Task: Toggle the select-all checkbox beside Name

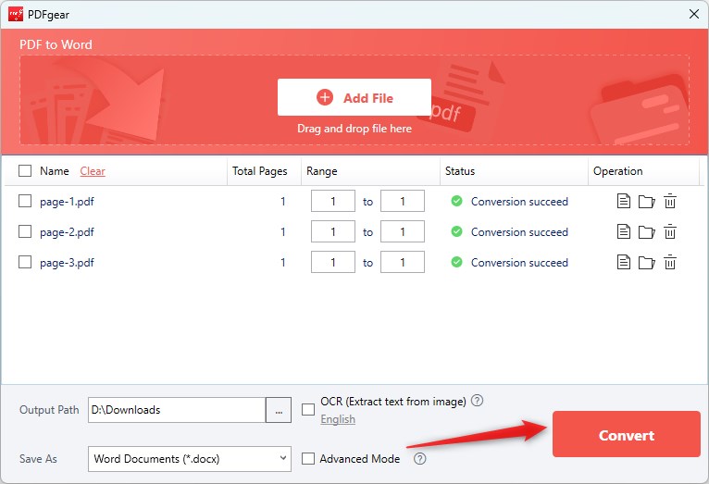Action: (x=25, y=171)
